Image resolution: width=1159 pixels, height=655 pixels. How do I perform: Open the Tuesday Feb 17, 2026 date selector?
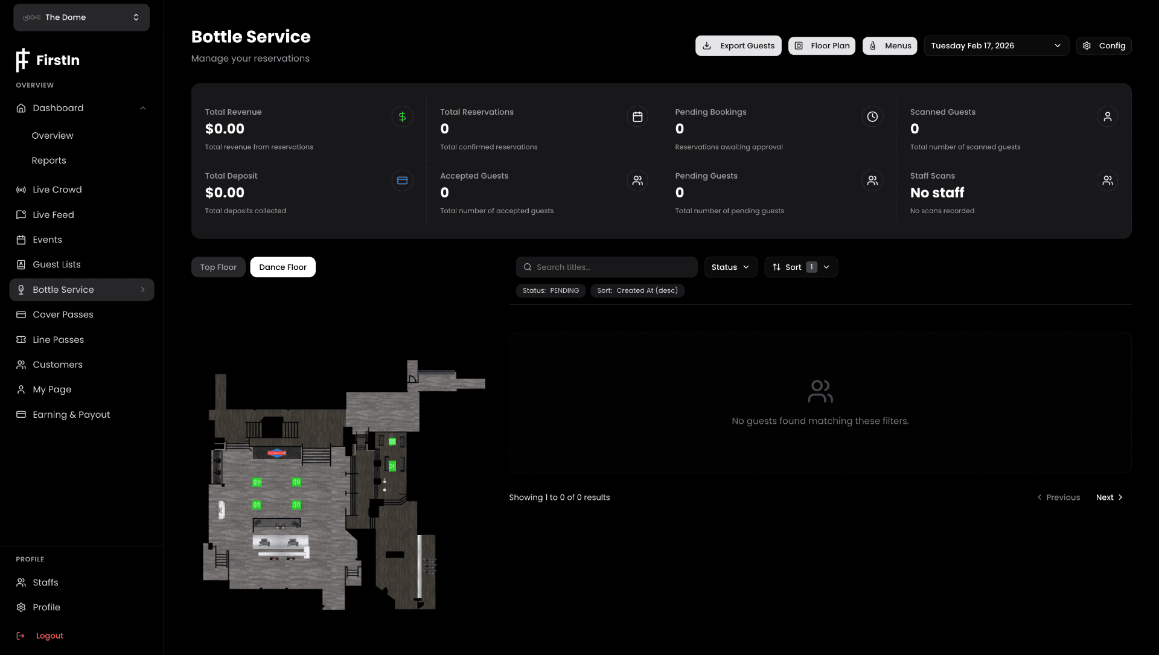(x=996, y=45)
